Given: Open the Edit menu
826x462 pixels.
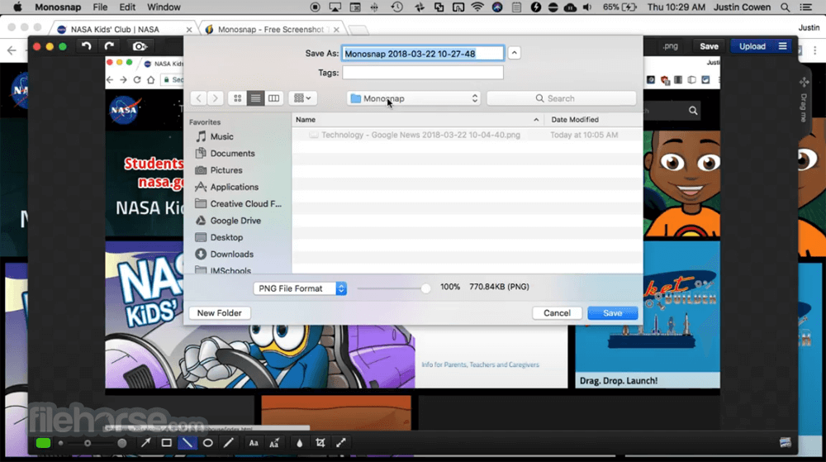Looking at the screenshot, I should (x=127, y=7).
